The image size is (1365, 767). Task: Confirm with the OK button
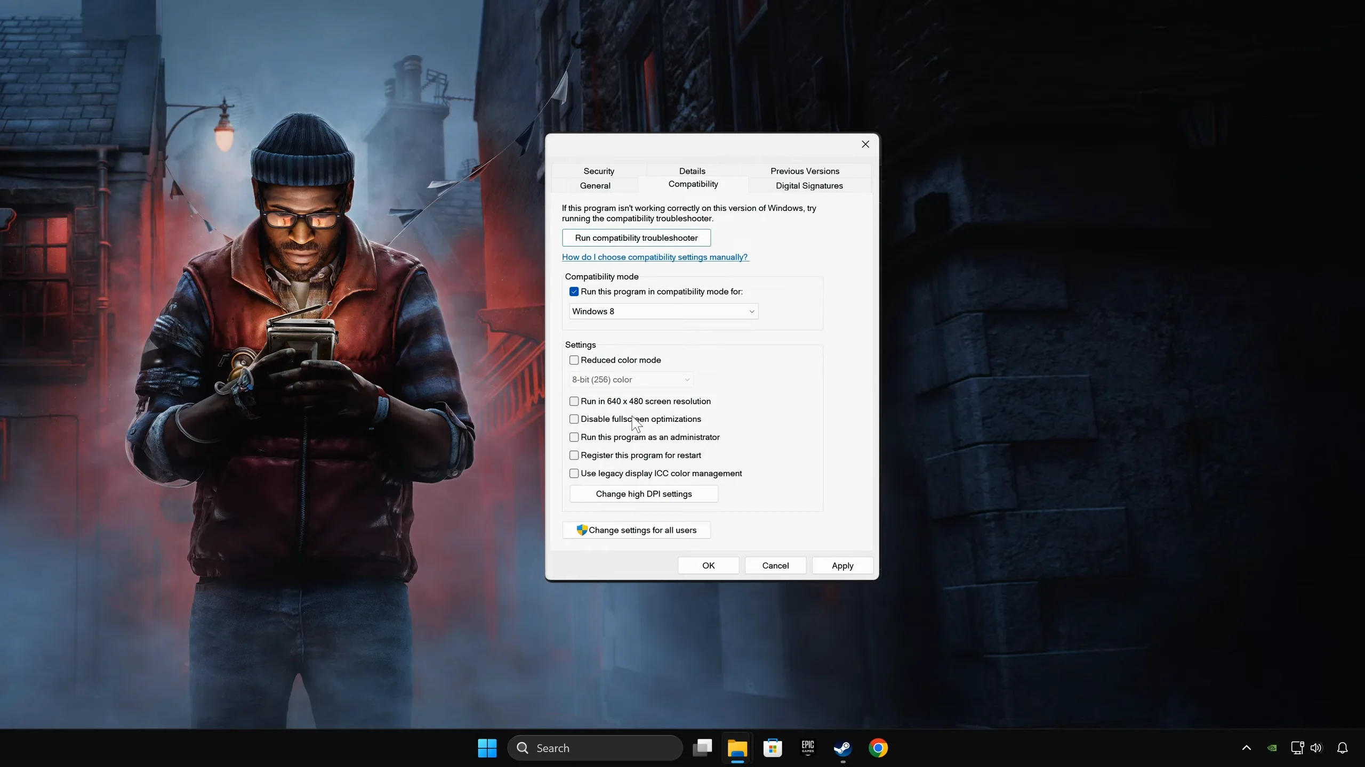coord(708,566)
